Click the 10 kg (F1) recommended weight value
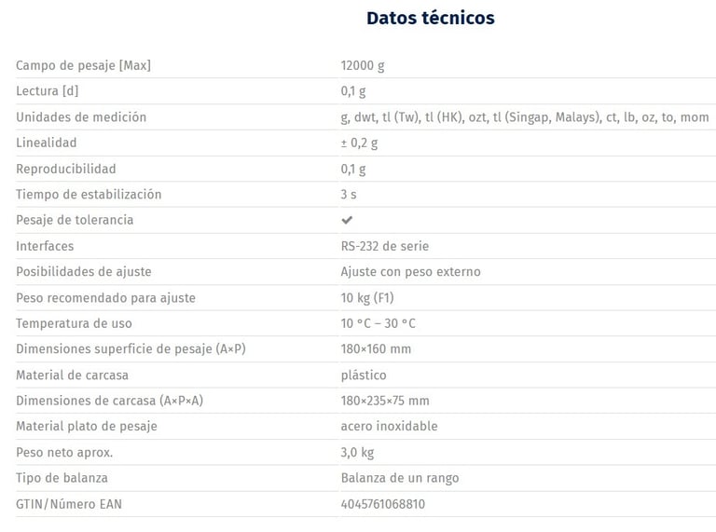This screenshot has width=716, height=532. (x=369, y=298)
